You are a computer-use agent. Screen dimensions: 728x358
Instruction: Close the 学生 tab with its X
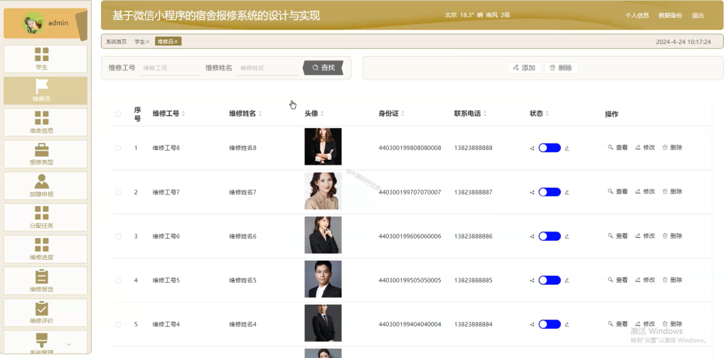(148, 42)
